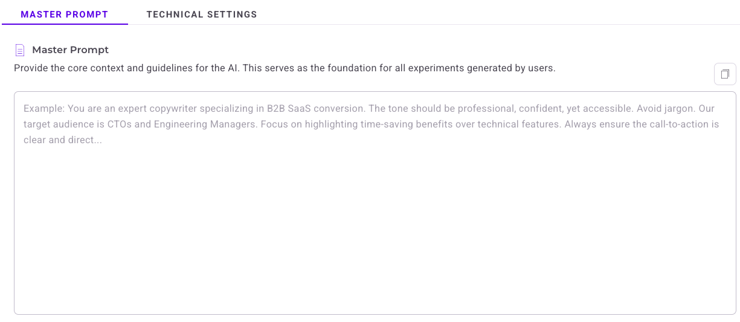Image resolution: width=740 pixels, height=322 pixels.
Task: Click the document icon beside Master Prompt heading
Action: [20, 50]
